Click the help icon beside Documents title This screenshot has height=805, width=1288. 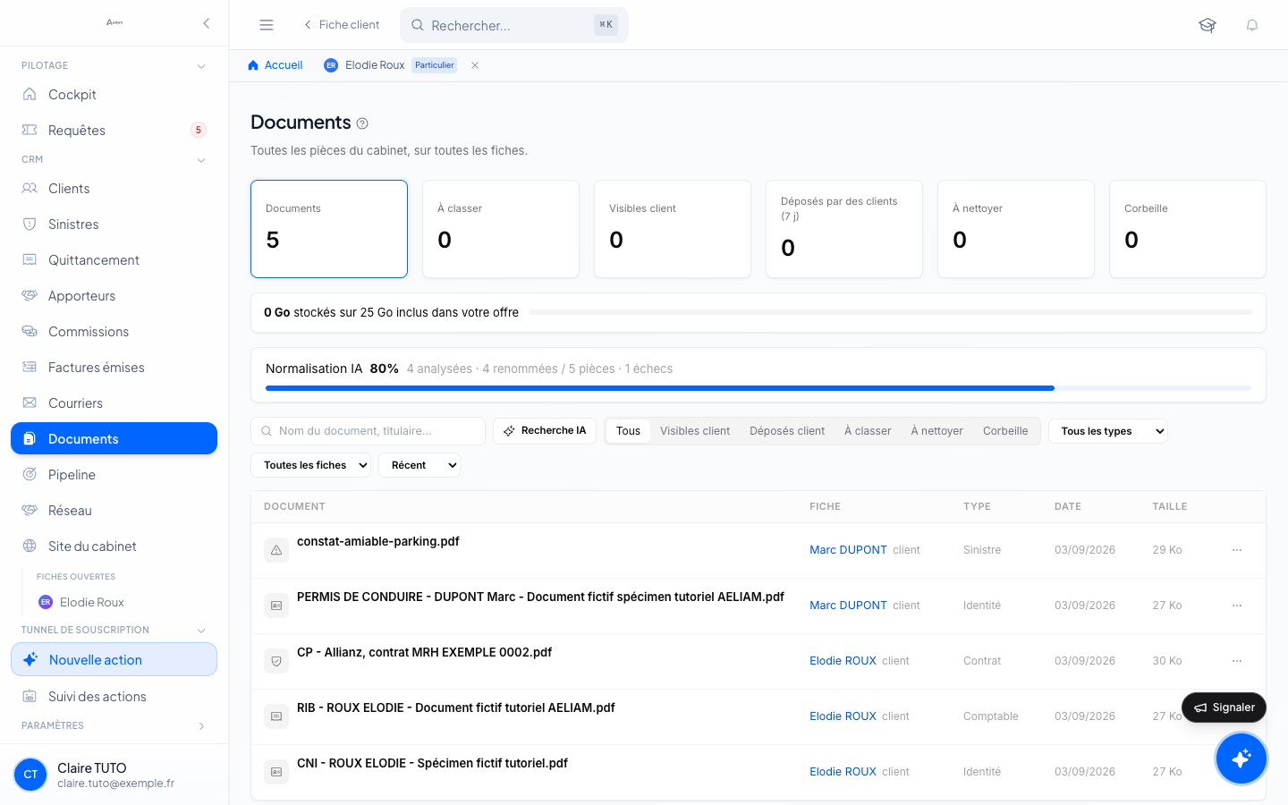tap(362, 123)
